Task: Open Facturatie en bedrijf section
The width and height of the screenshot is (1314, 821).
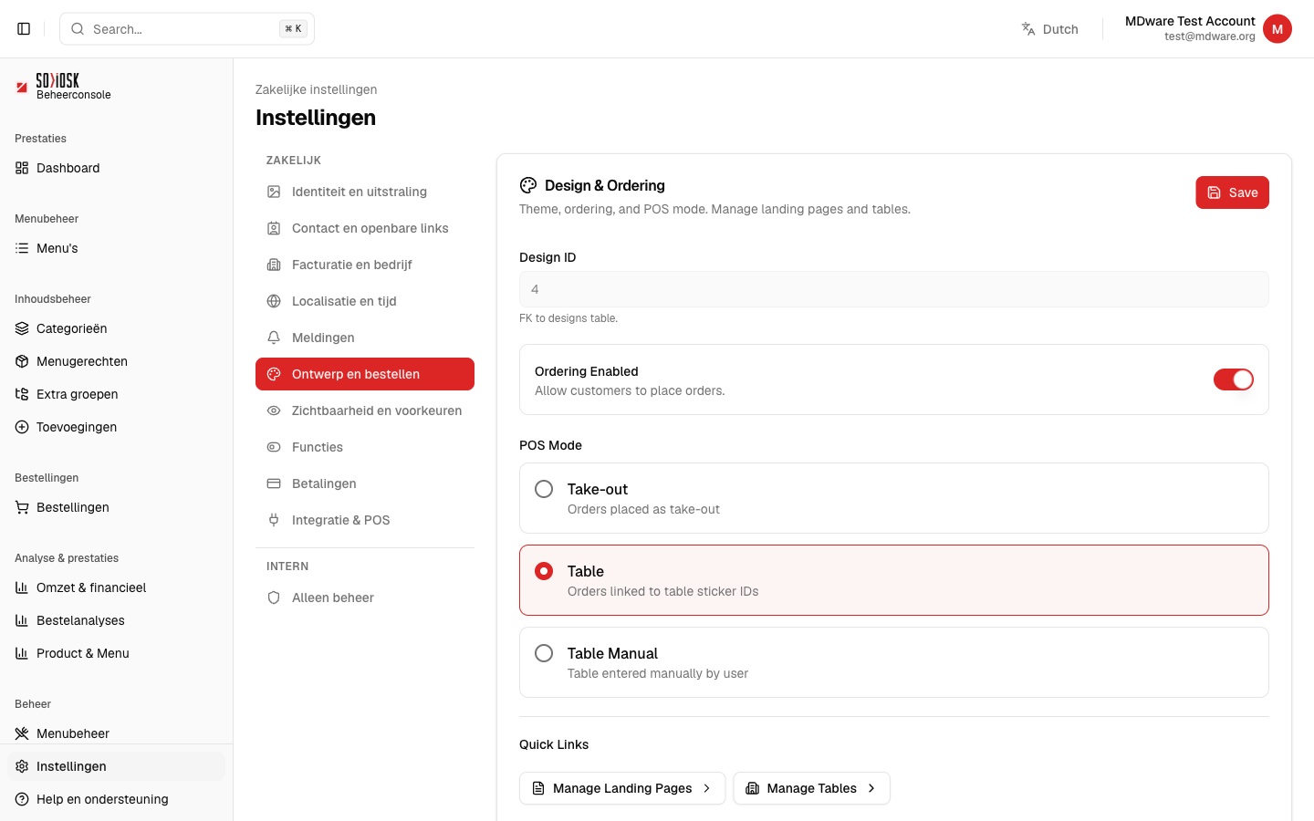Action: pos(365,265)
